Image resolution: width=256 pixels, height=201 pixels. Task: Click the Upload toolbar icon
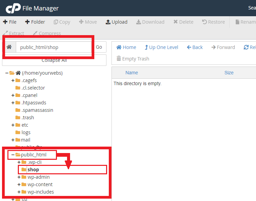[x=117, y=22]
